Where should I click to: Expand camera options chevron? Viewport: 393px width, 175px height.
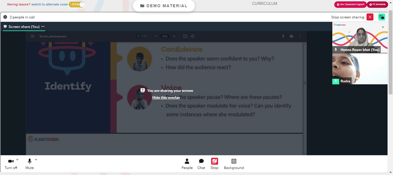pyautogui.click(x=17, y=159)
